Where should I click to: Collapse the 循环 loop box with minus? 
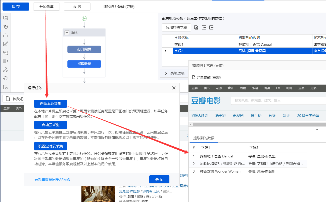[x=67, y=33]
